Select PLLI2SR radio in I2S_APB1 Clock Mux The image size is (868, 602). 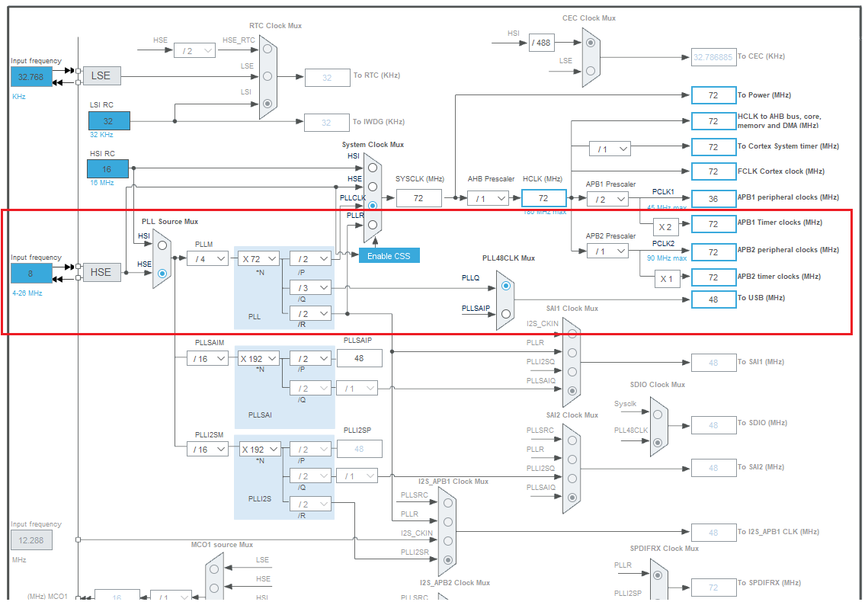(x=448, y=560)
